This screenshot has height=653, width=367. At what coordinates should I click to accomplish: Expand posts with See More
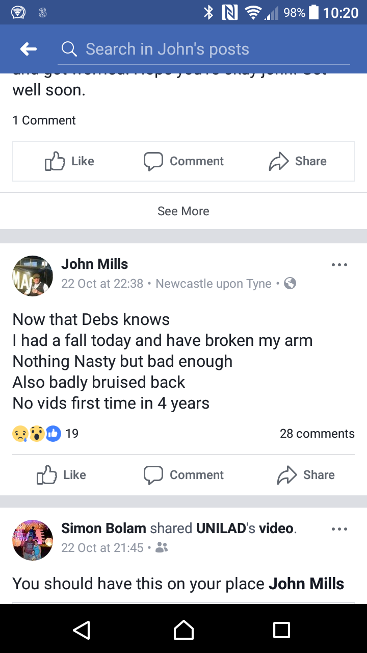183,211
